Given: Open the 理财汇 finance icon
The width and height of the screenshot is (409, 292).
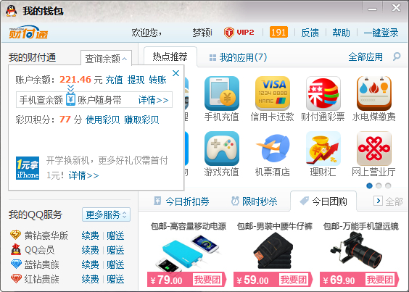Looking at the screenshot, I should point(323,149).
